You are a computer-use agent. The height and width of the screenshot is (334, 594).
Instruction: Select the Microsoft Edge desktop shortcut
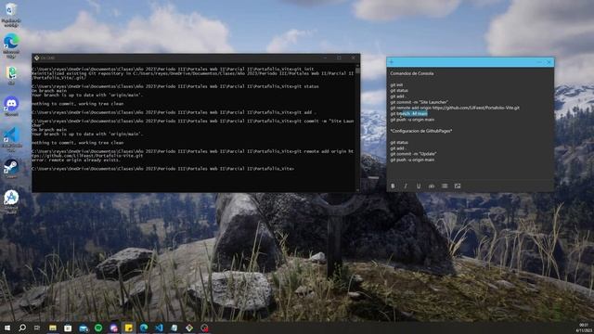(x=11, y=45)
